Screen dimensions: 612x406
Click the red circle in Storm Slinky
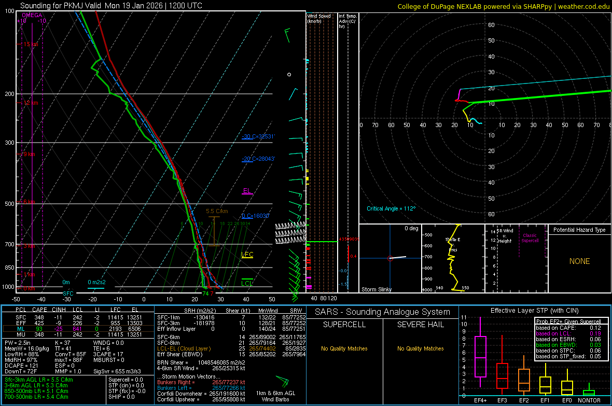point(390,258)
